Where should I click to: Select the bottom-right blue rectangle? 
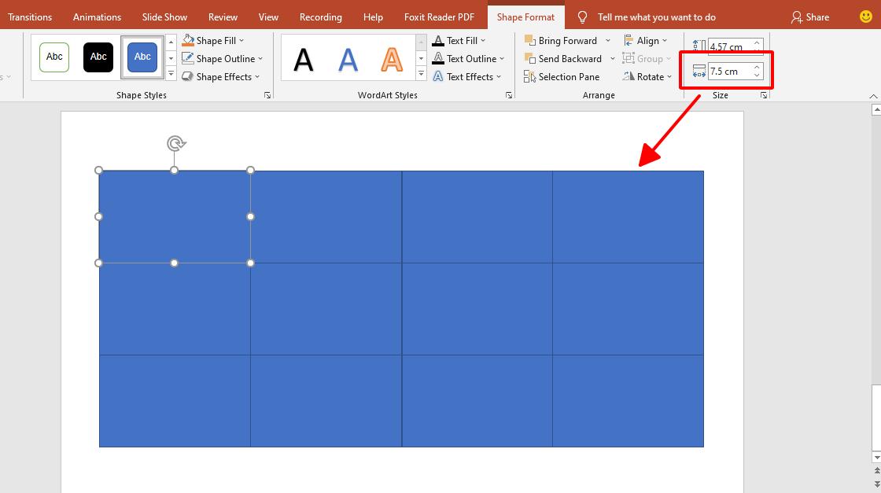[628, 401]
